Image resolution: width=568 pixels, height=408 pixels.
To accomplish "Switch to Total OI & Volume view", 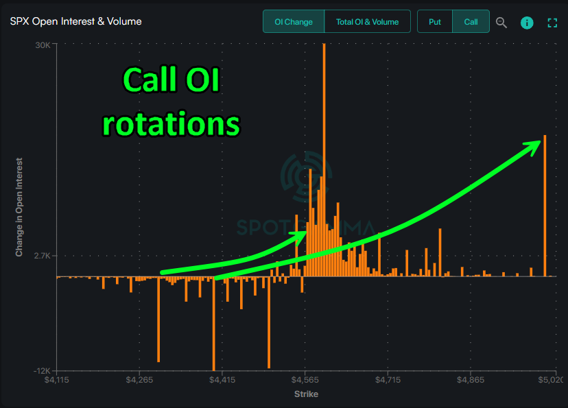I will tap(367, 22).
